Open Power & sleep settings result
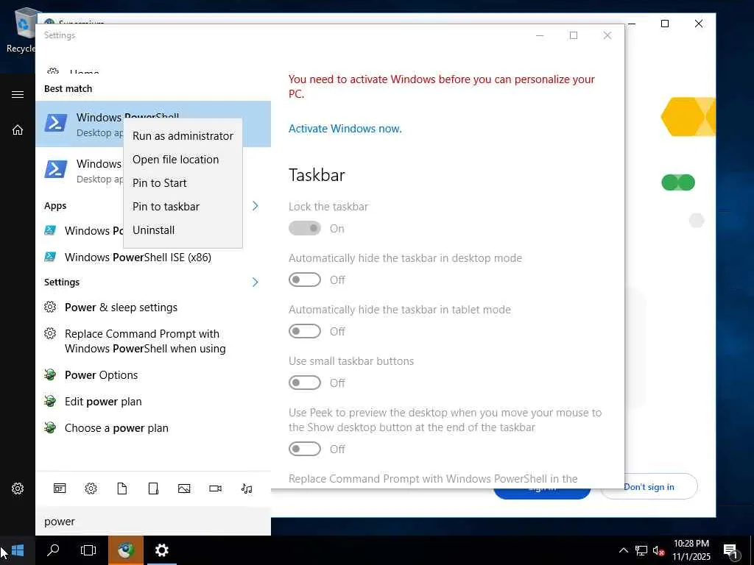The image size is (754, 565). tap(153, 308)
